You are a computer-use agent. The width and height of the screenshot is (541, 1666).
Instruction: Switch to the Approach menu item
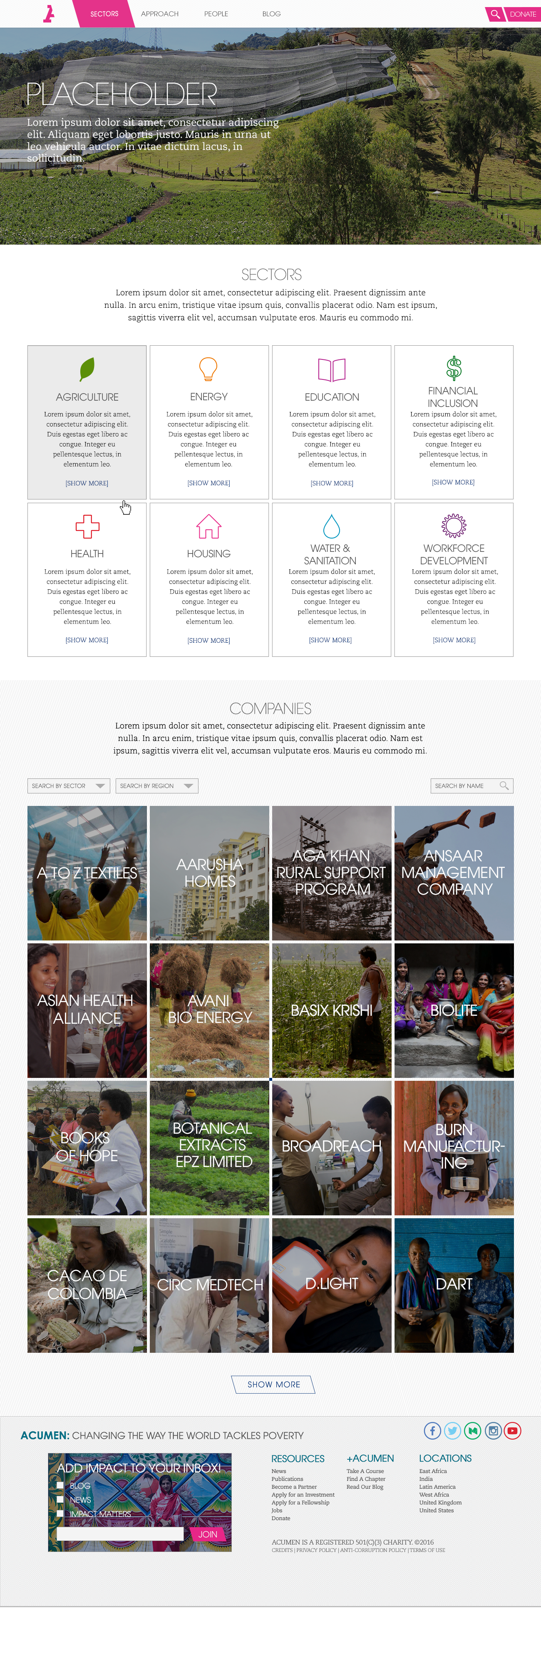coord(160,14)
